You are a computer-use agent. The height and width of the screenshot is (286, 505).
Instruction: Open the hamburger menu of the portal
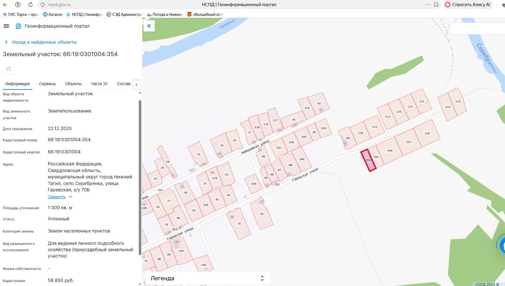[6, 26]
